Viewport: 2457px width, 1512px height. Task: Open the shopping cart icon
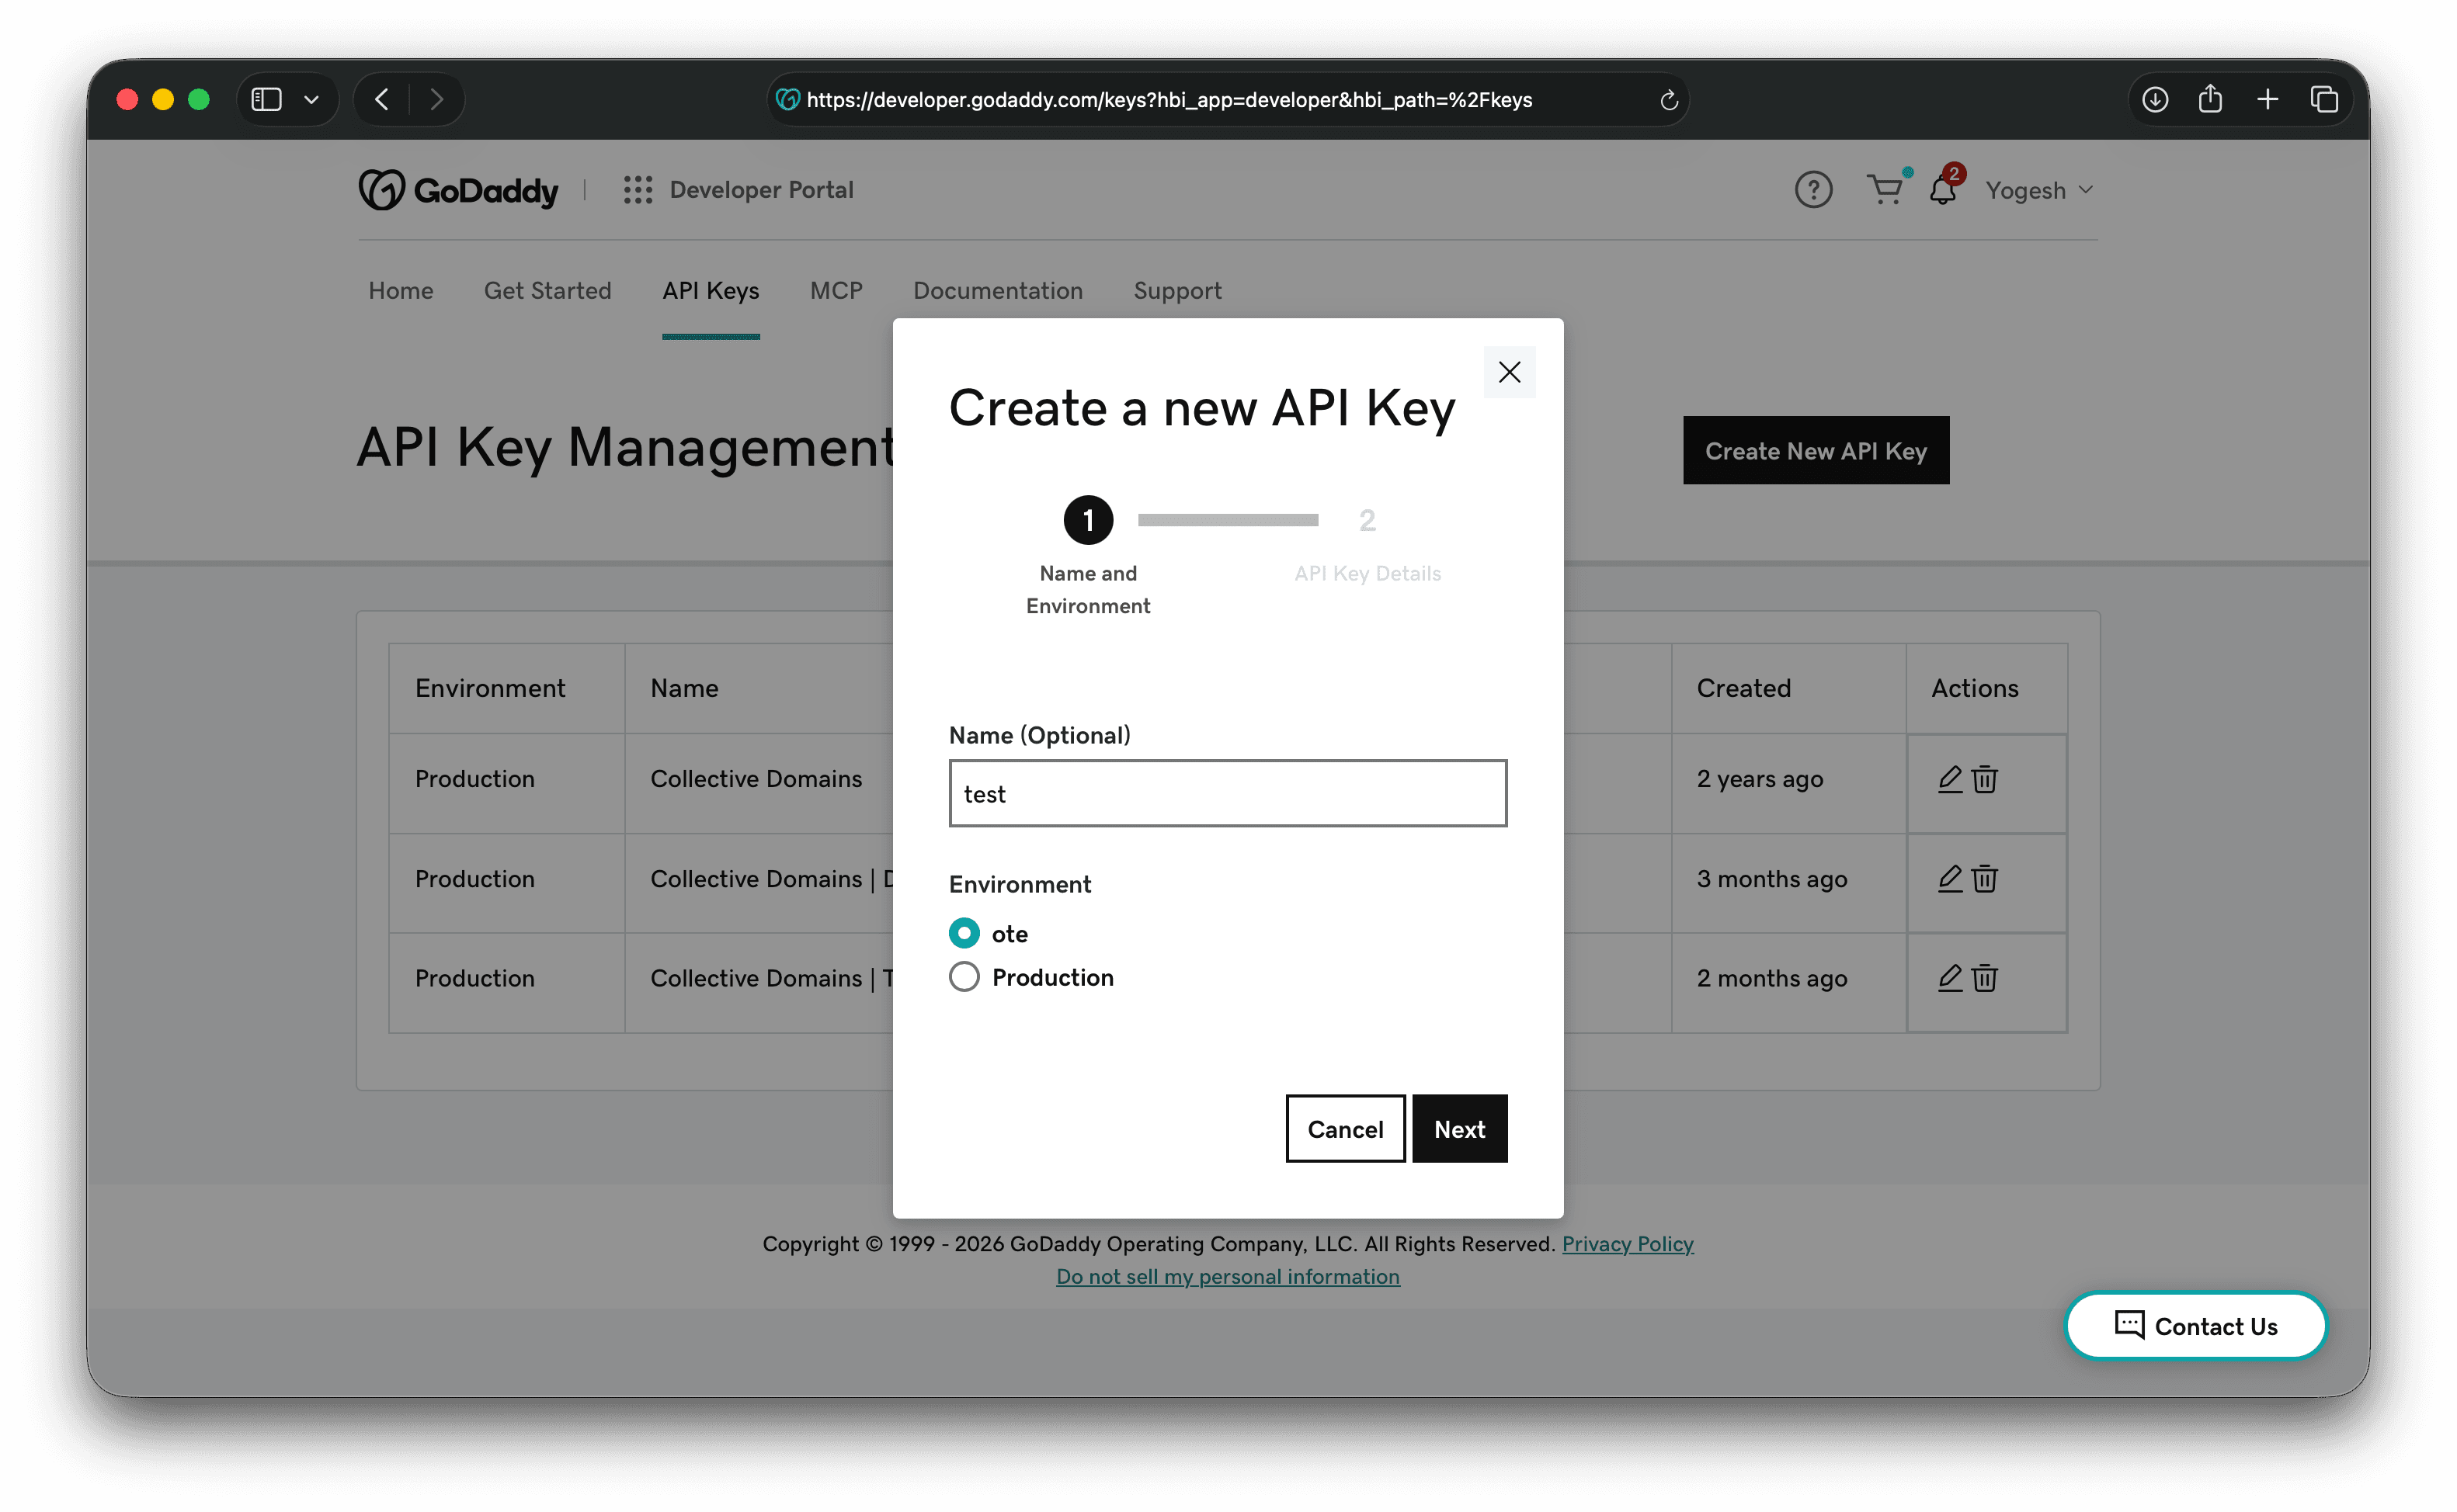pyautogui.click(x=1885, y=190)
